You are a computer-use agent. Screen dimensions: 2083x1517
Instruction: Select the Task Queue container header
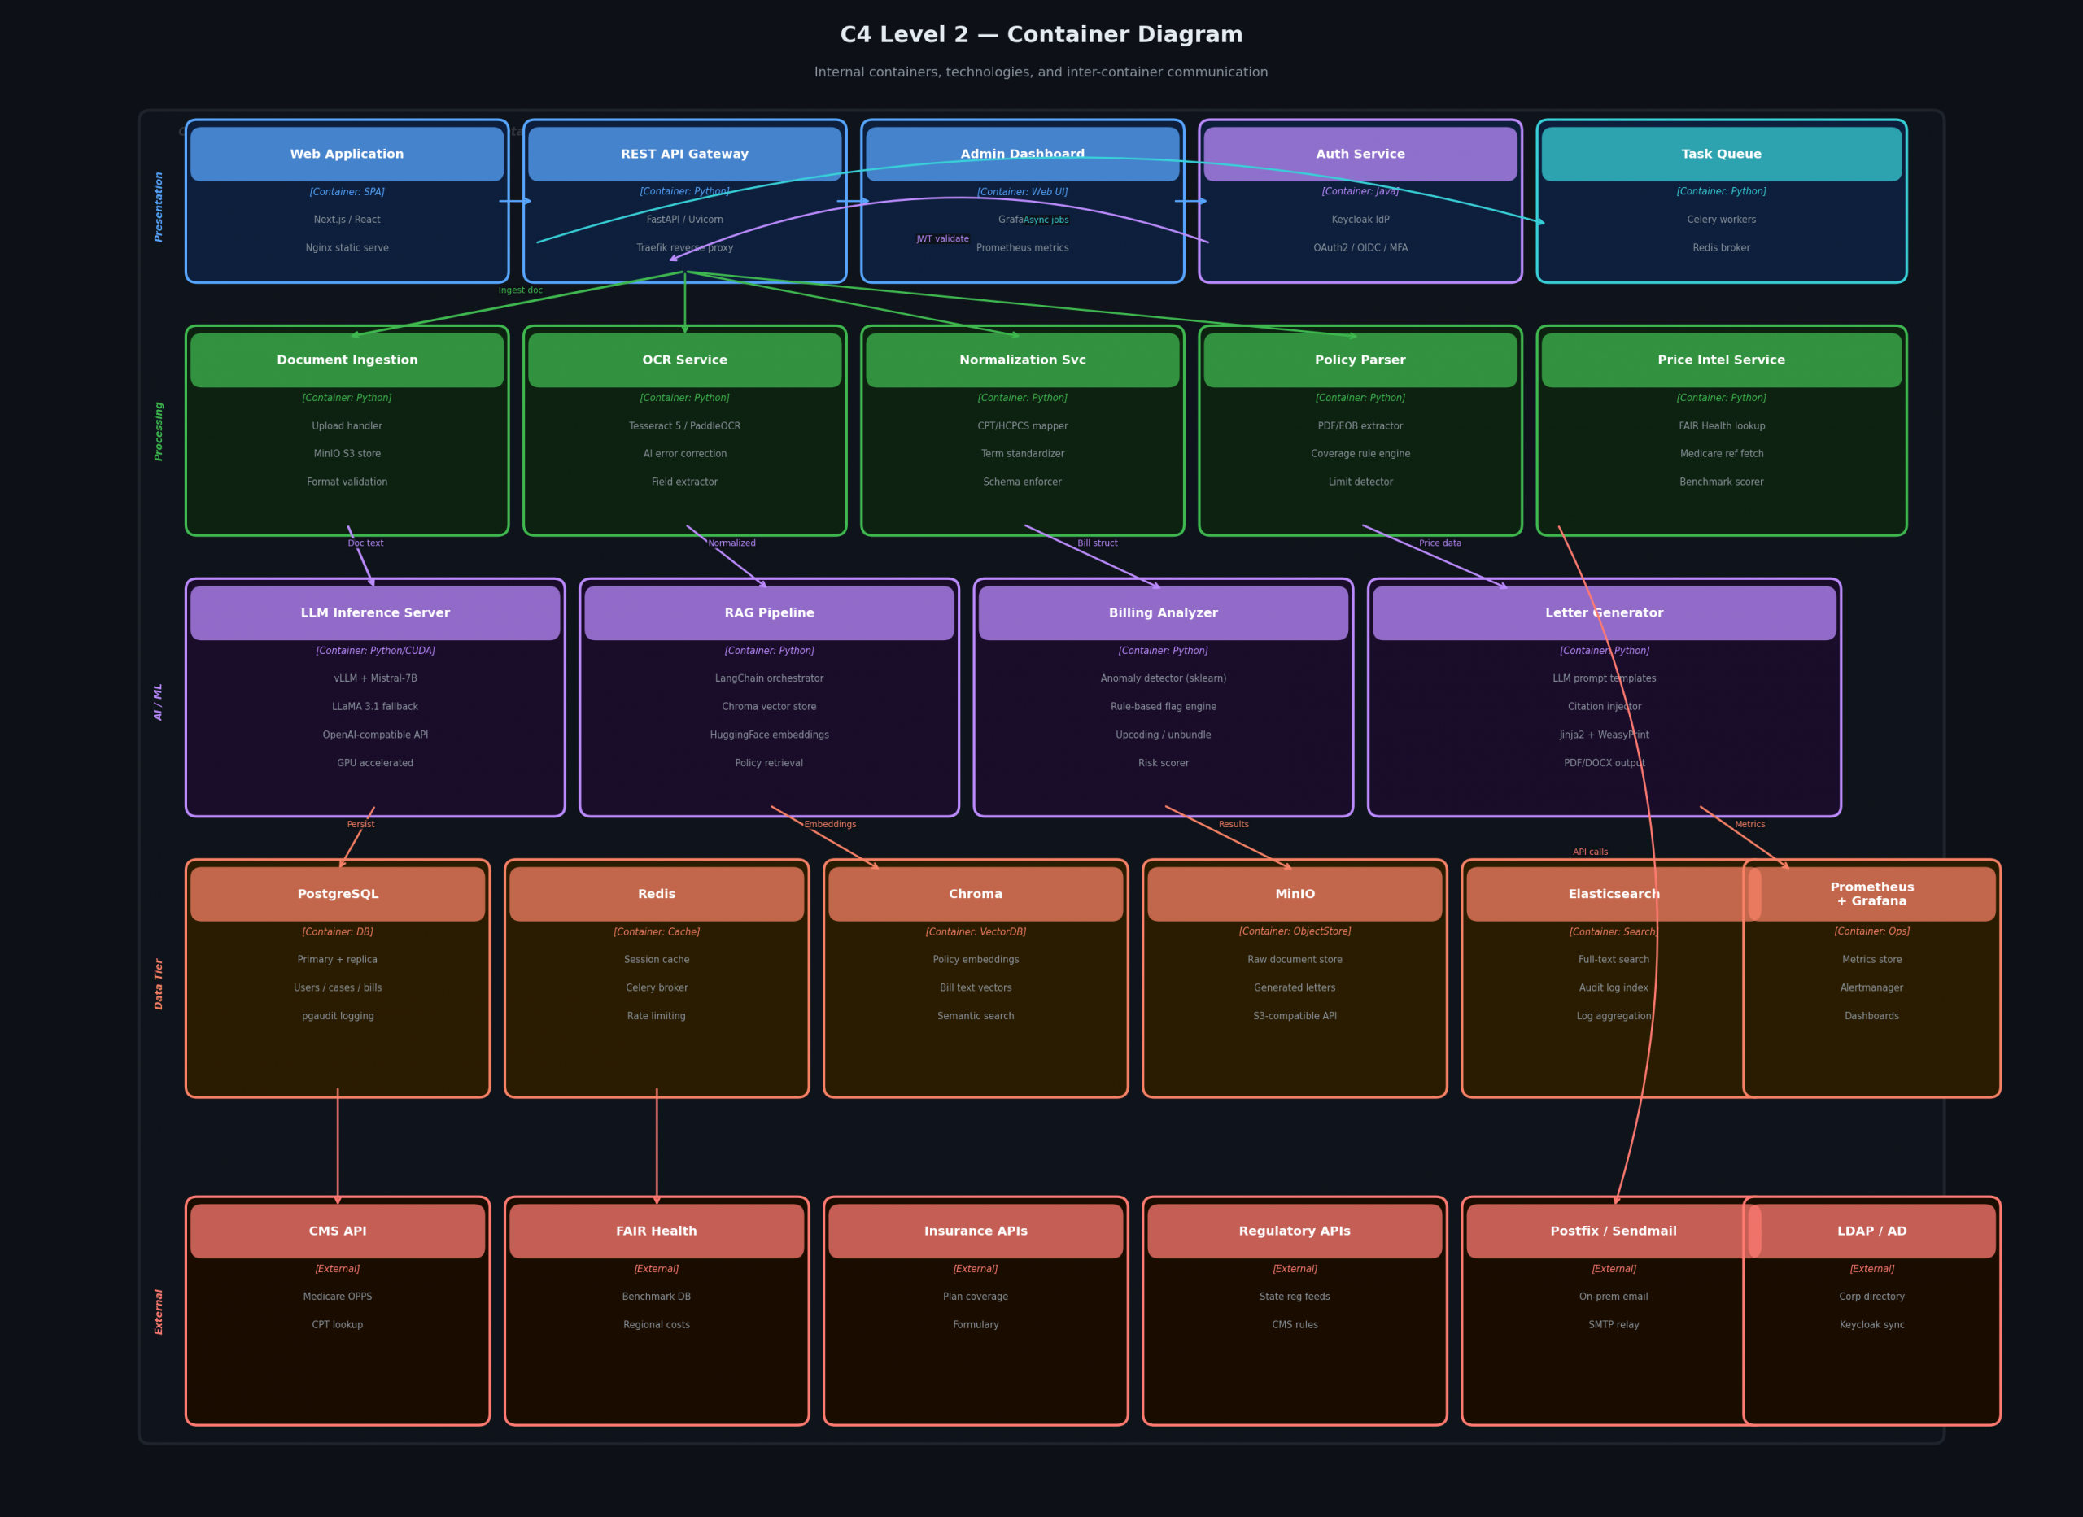coord(1720,155)
